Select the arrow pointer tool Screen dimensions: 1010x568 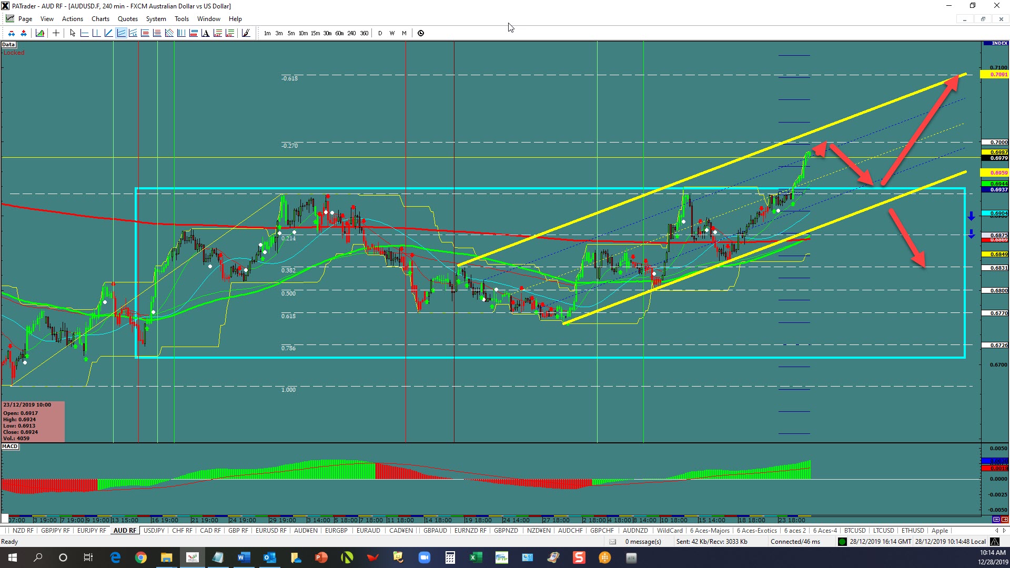[x=73, y=33]
